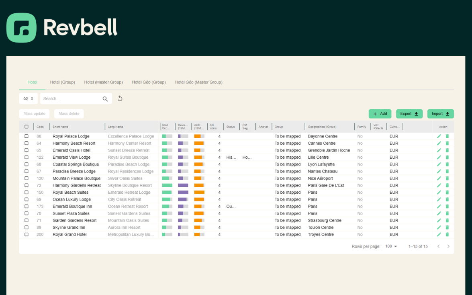Screen dimensions: 472x295
Task: Delete the Royal Grand Hotel row
Action: [x=447, y=234]
